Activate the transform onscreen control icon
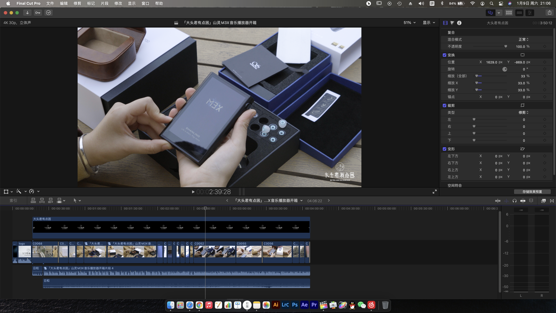 pos(522,55)
